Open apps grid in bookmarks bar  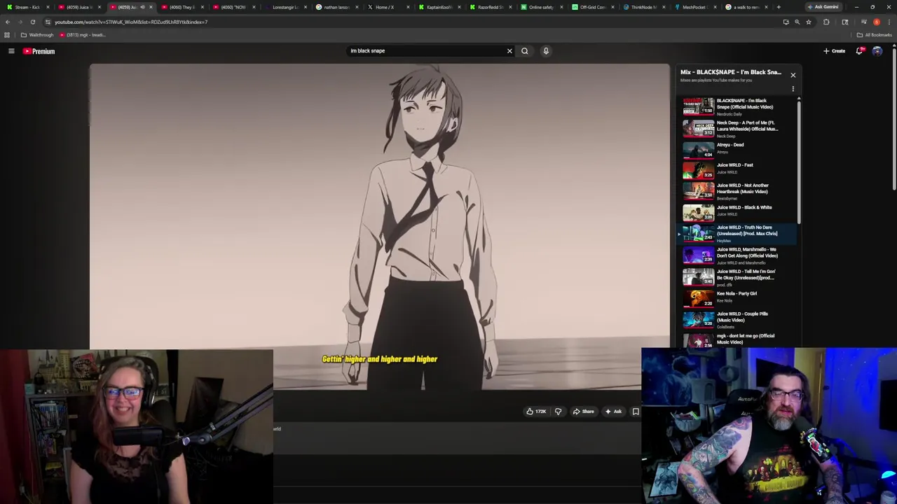coord(7,35)
